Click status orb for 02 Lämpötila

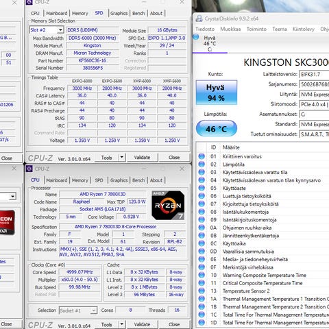click(202, 164)
